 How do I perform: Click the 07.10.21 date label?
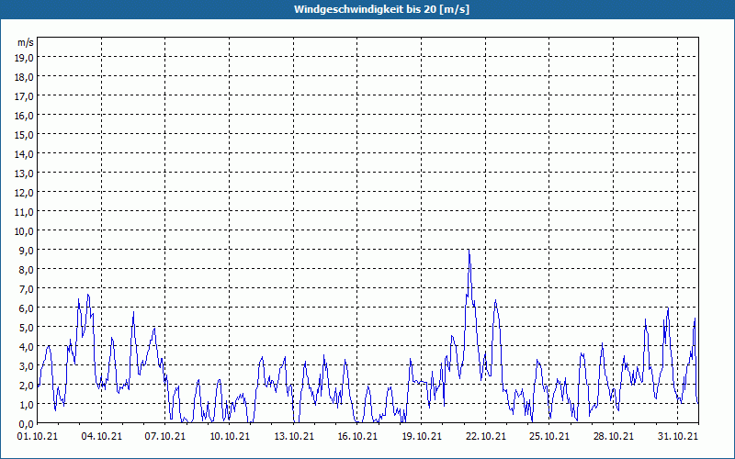click(x=165, y=436)
